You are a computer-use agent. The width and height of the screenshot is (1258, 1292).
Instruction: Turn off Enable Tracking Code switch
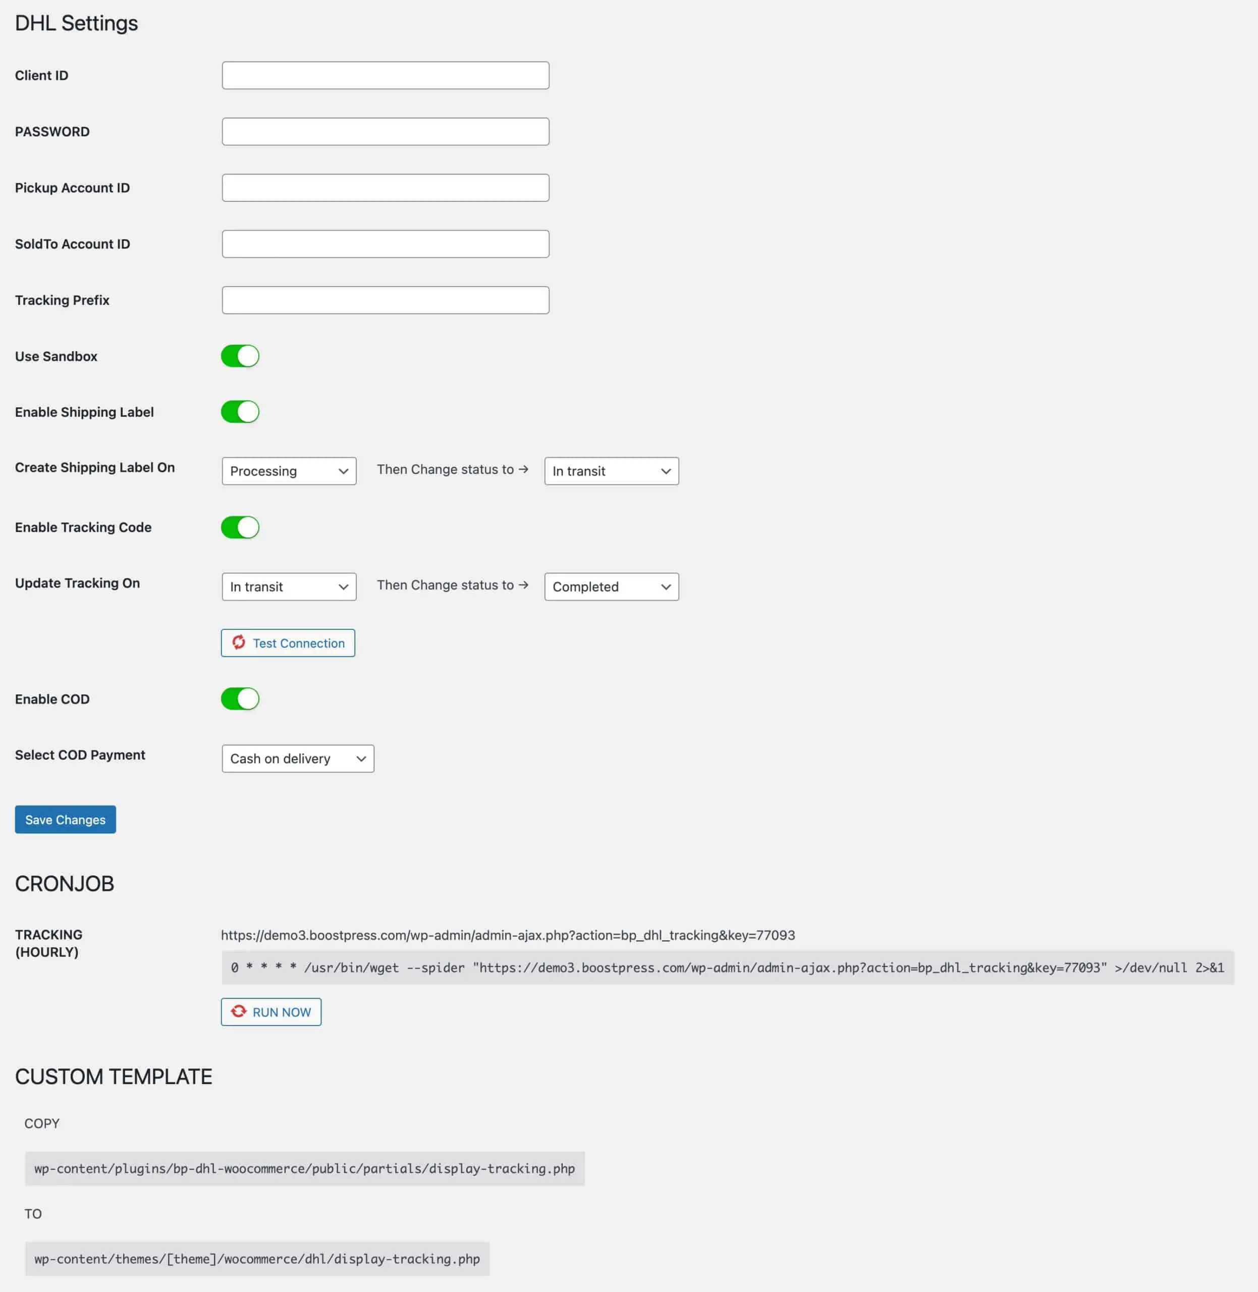240,527
